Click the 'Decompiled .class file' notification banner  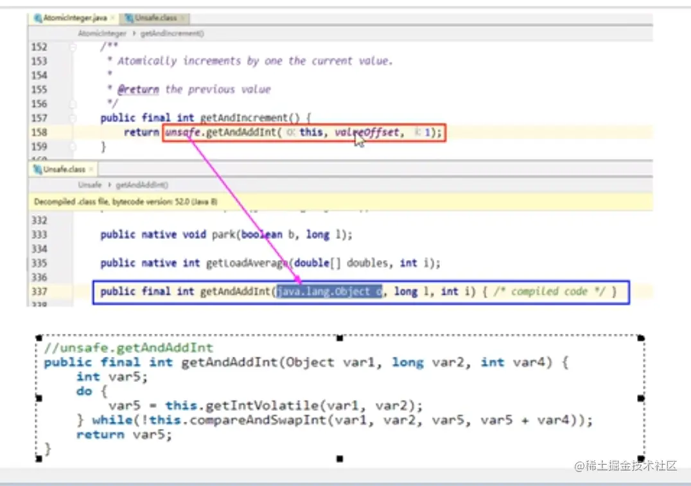340,202
